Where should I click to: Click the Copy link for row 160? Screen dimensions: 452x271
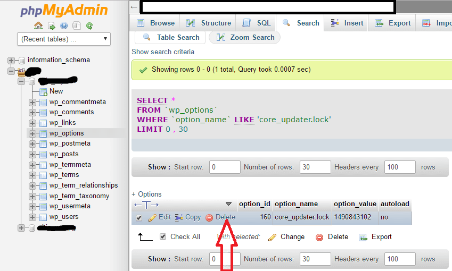(193, 217)
